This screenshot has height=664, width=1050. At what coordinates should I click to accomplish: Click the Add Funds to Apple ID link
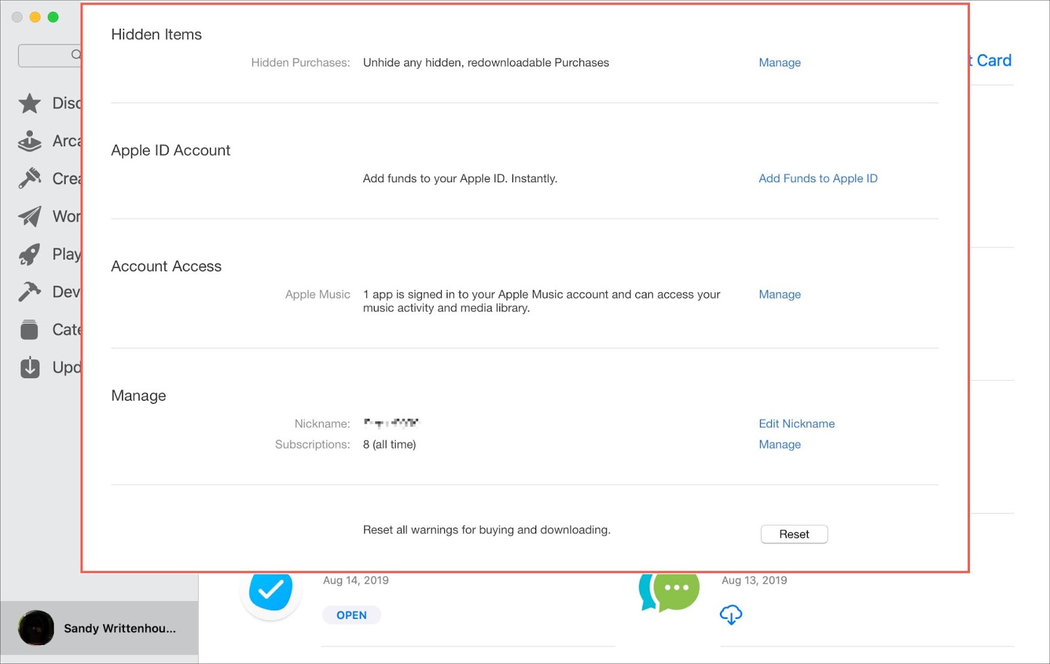tap(818, 178)
